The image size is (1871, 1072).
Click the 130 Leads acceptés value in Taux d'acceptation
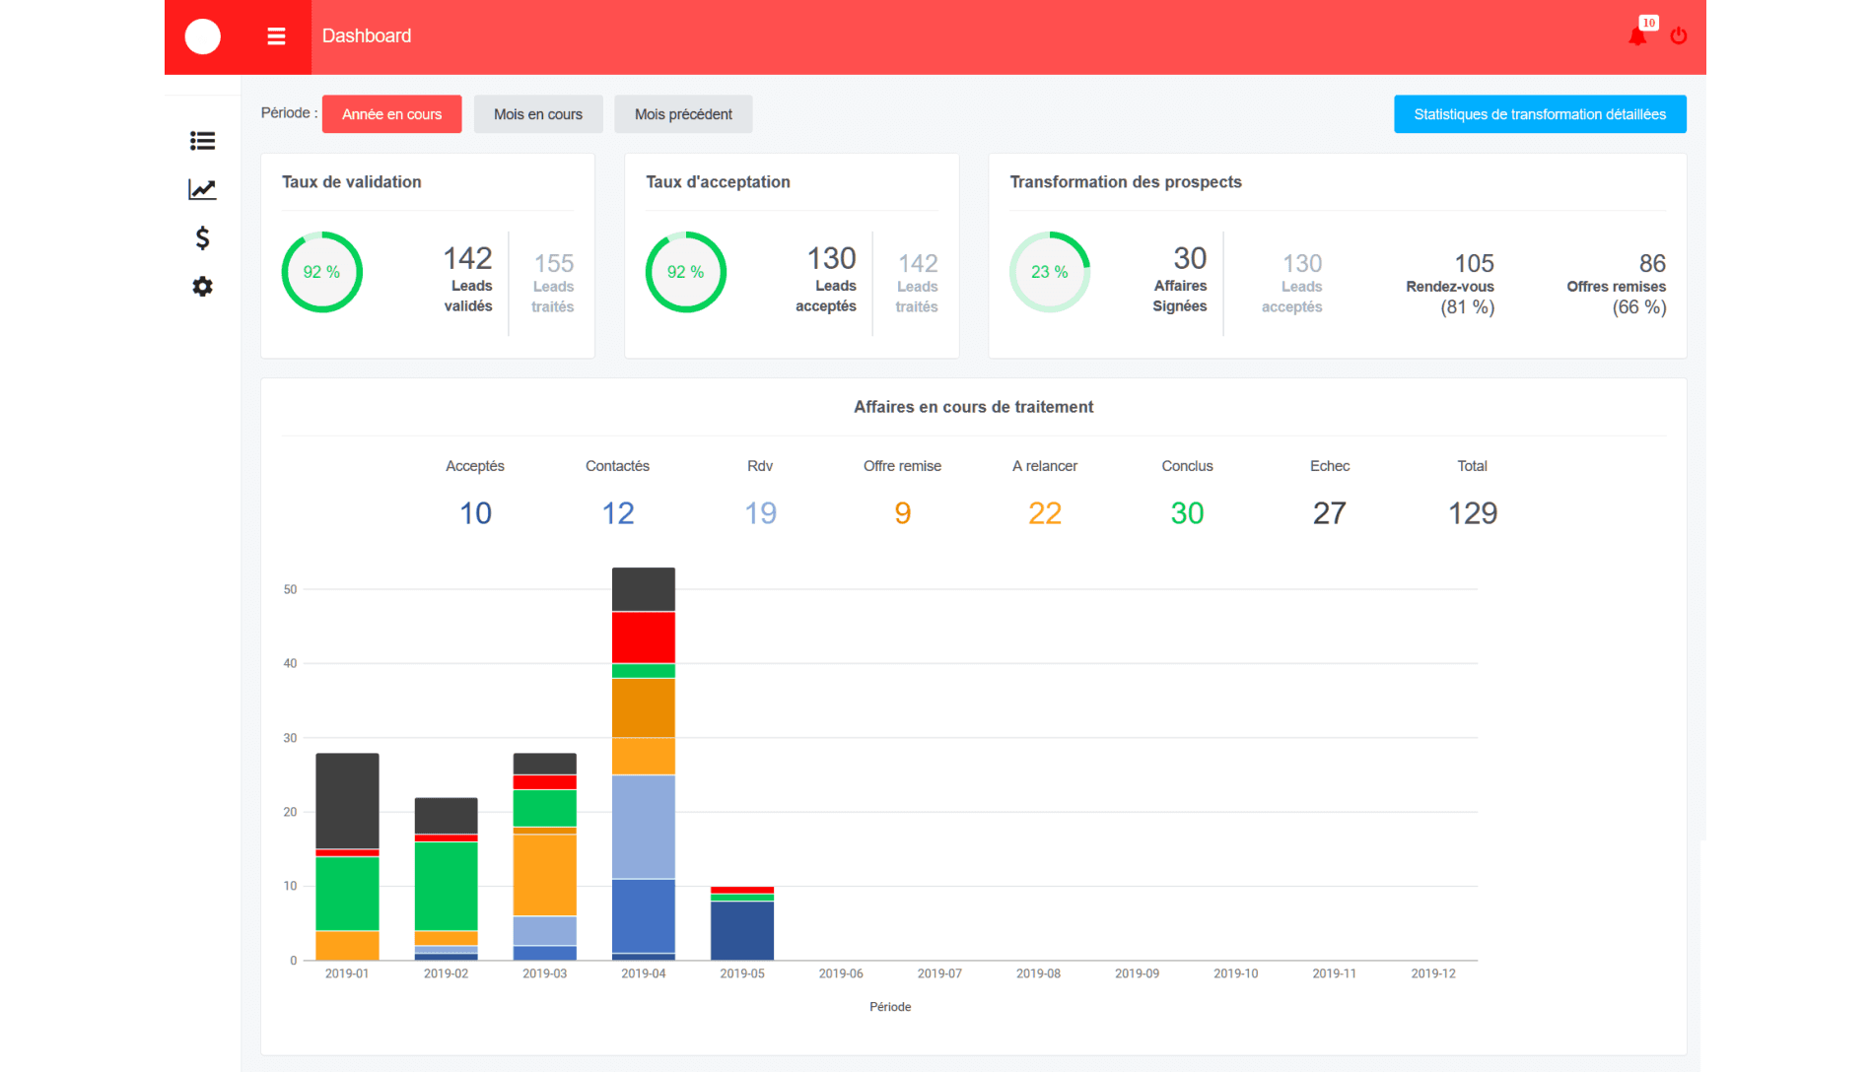pos(831,258)
